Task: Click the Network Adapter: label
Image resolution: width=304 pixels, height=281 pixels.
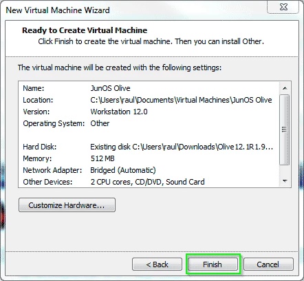Action: pos(52,170)
